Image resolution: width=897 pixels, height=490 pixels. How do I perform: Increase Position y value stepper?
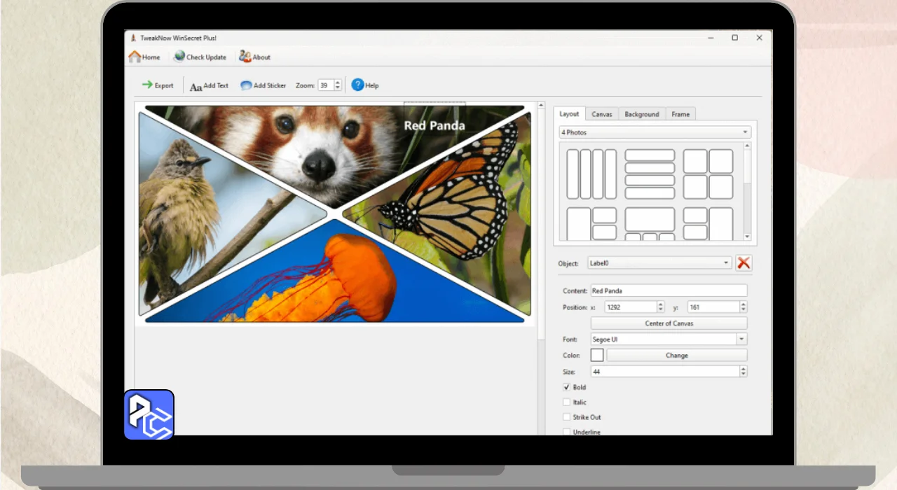click(744, 304)
